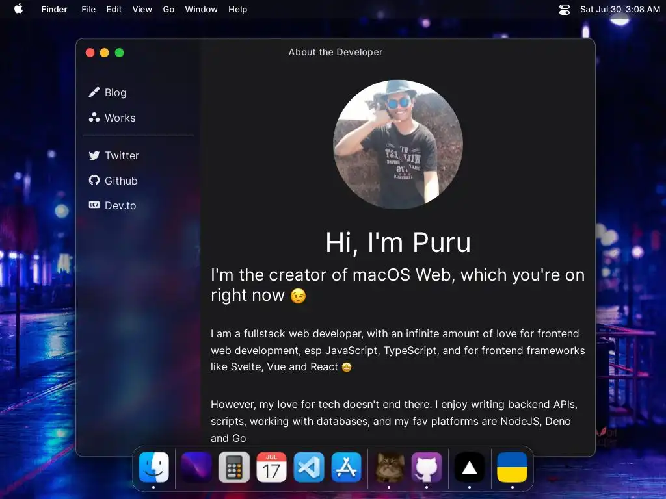The image size is (666, 499).
Task: Click the paragraph starting "I am a fullstack"
Action: [x=397, y=350]
